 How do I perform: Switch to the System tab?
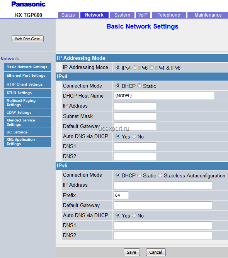pyautogui.click(x=122, y=15)
